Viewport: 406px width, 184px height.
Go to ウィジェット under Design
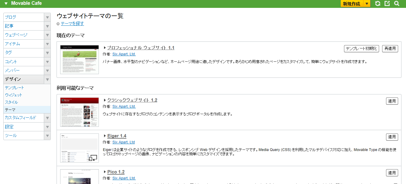click(14, 95)
